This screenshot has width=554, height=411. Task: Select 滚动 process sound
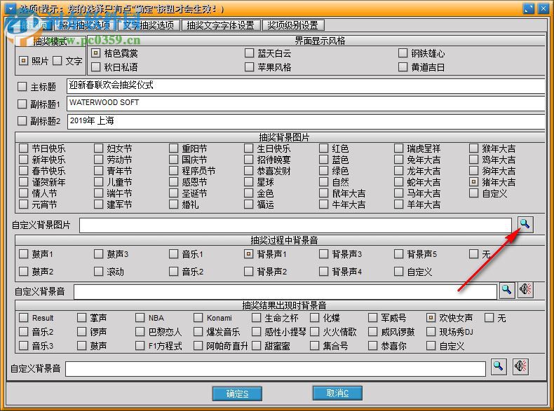tap(99, 271)
